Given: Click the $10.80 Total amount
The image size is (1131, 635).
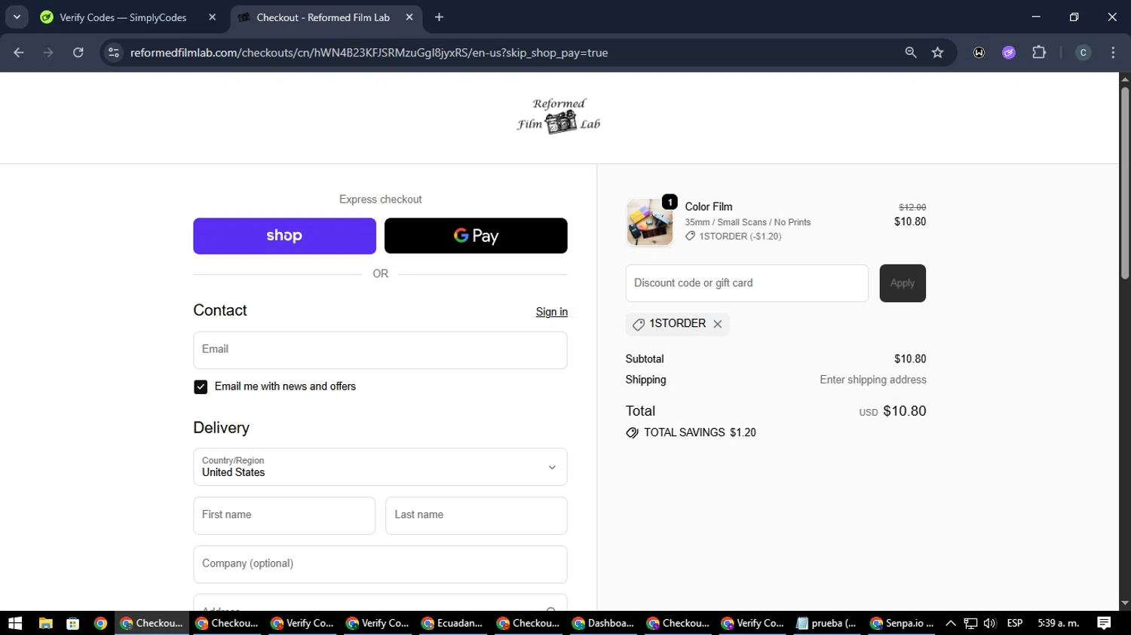Looking at the screenshot, I should pyautogui.click(x=905, y=411).
